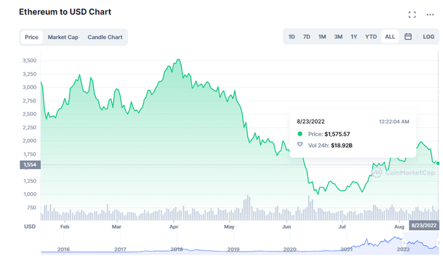This screenshot has height=259, width=443.
Task: Click the fullscreen expand icon
Action: click(412, 14)
